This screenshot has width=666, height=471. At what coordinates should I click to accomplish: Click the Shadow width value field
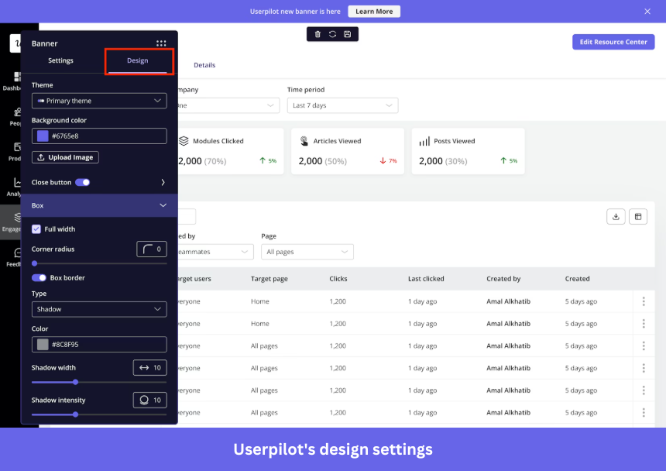[x=150, y=368]
